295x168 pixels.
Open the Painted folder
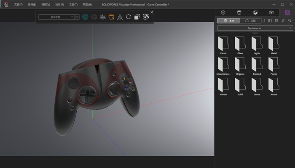point(257,66)
